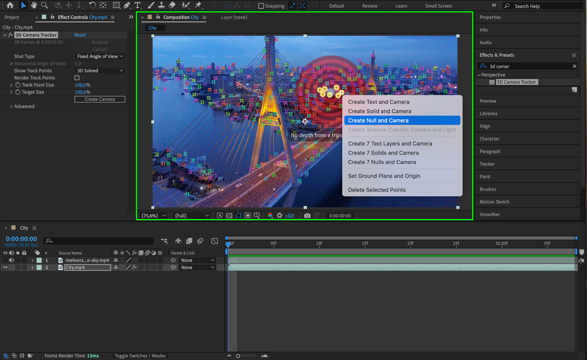Open the Shot Type dropdown
587x360 pixels.
[x=100, y=56]
